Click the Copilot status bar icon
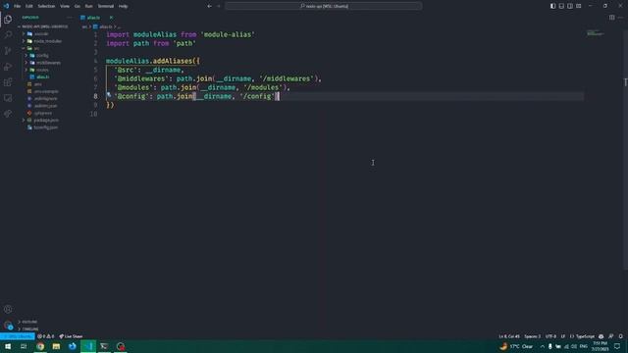 [602, 336]
